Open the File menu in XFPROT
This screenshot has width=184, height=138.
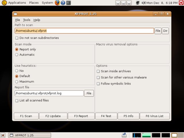(x=18, y=20)
